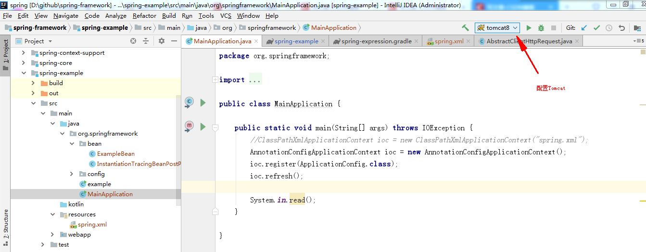Viewport: 646px width, 252px height.
Task: Expand the test folder
Action: [43, 245]
